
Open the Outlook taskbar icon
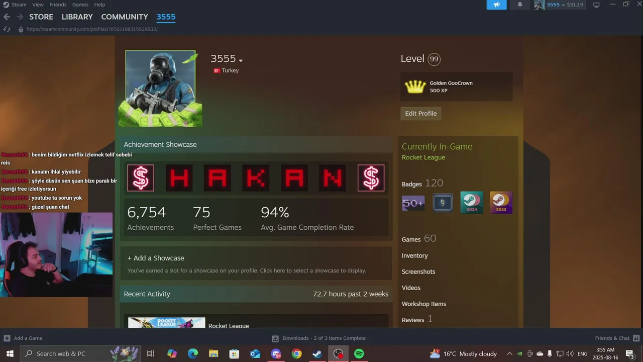(x=255, y=353)
